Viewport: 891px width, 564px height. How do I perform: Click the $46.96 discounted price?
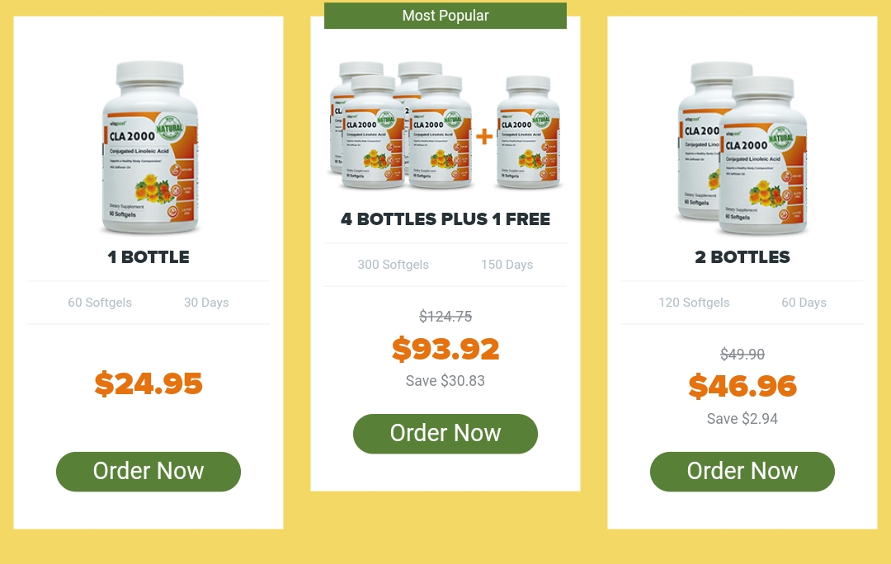tap(742, 386)
